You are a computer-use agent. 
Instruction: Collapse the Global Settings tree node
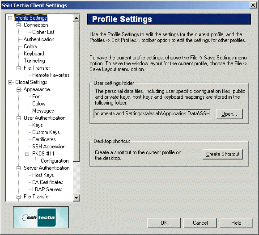(x=10, y=82)
